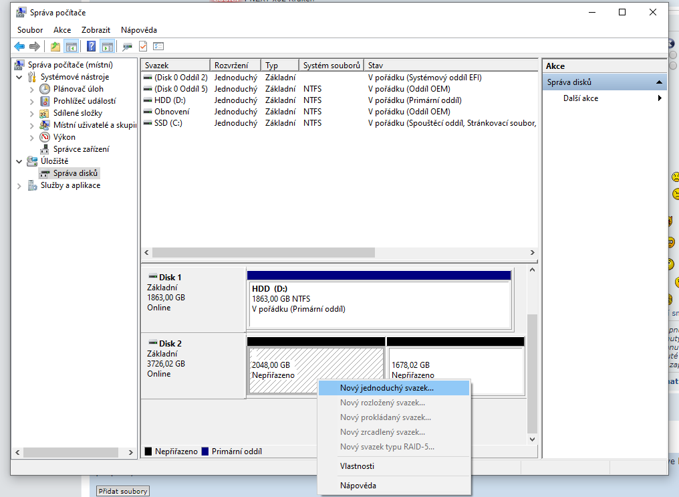Choose Nový jednoduchý svazek from context menu
The height and width of the screenshot is (497, 679).
[386, 387]
